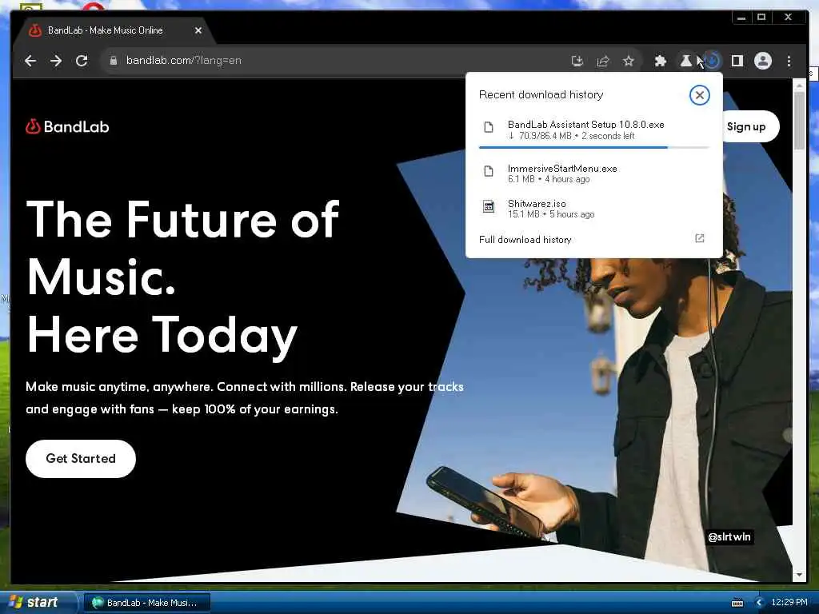Image resolution: width=819 pixels, height=614 pixels.
Task: Click the browser forward arrow
Action: tap(56, 61)
